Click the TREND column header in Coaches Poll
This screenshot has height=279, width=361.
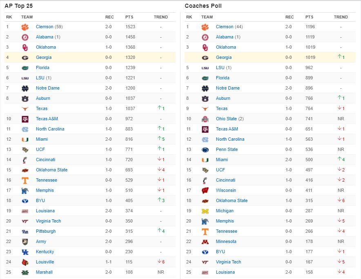(x=341, y=17)
